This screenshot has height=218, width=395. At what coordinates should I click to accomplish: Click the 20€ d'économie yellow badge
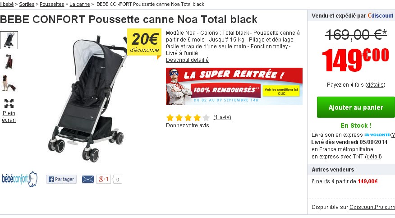[x=144, y=43]
